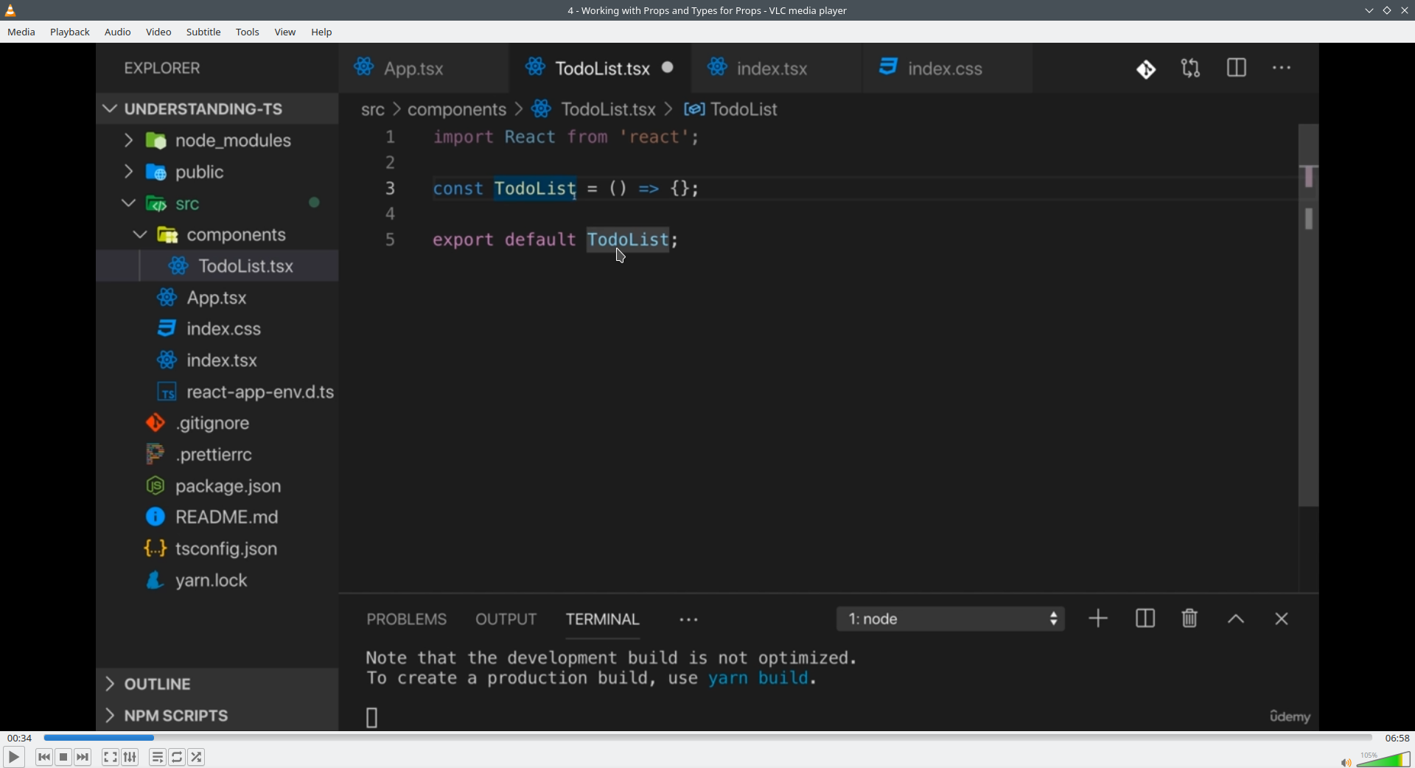The height and width of the screenshot is (768, 1415).
Task: Open the README.md file
Action: [x=217, y=517]
